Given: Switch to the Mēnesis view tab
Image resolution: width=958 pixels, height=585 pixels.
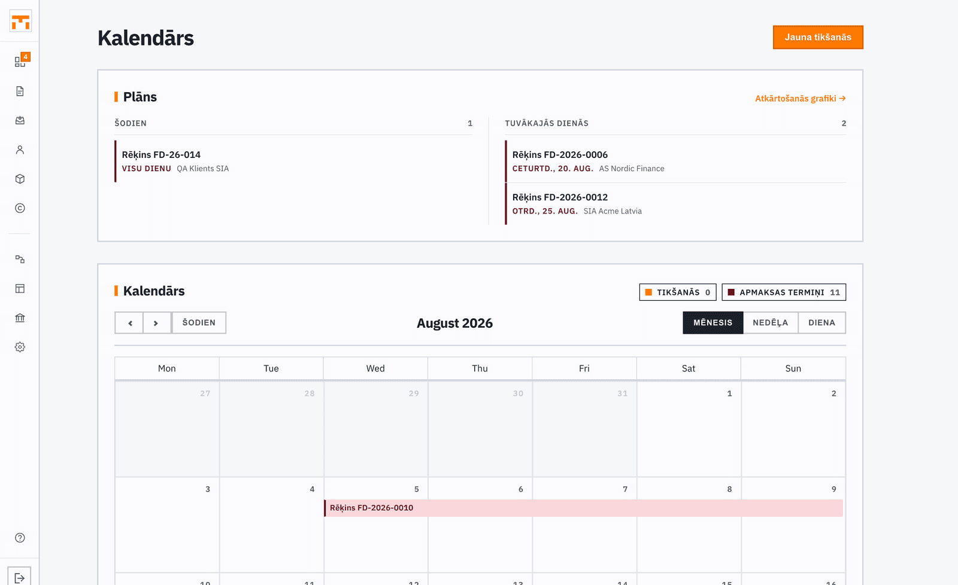Looking at the screenshot, I should tap(713, 323).
